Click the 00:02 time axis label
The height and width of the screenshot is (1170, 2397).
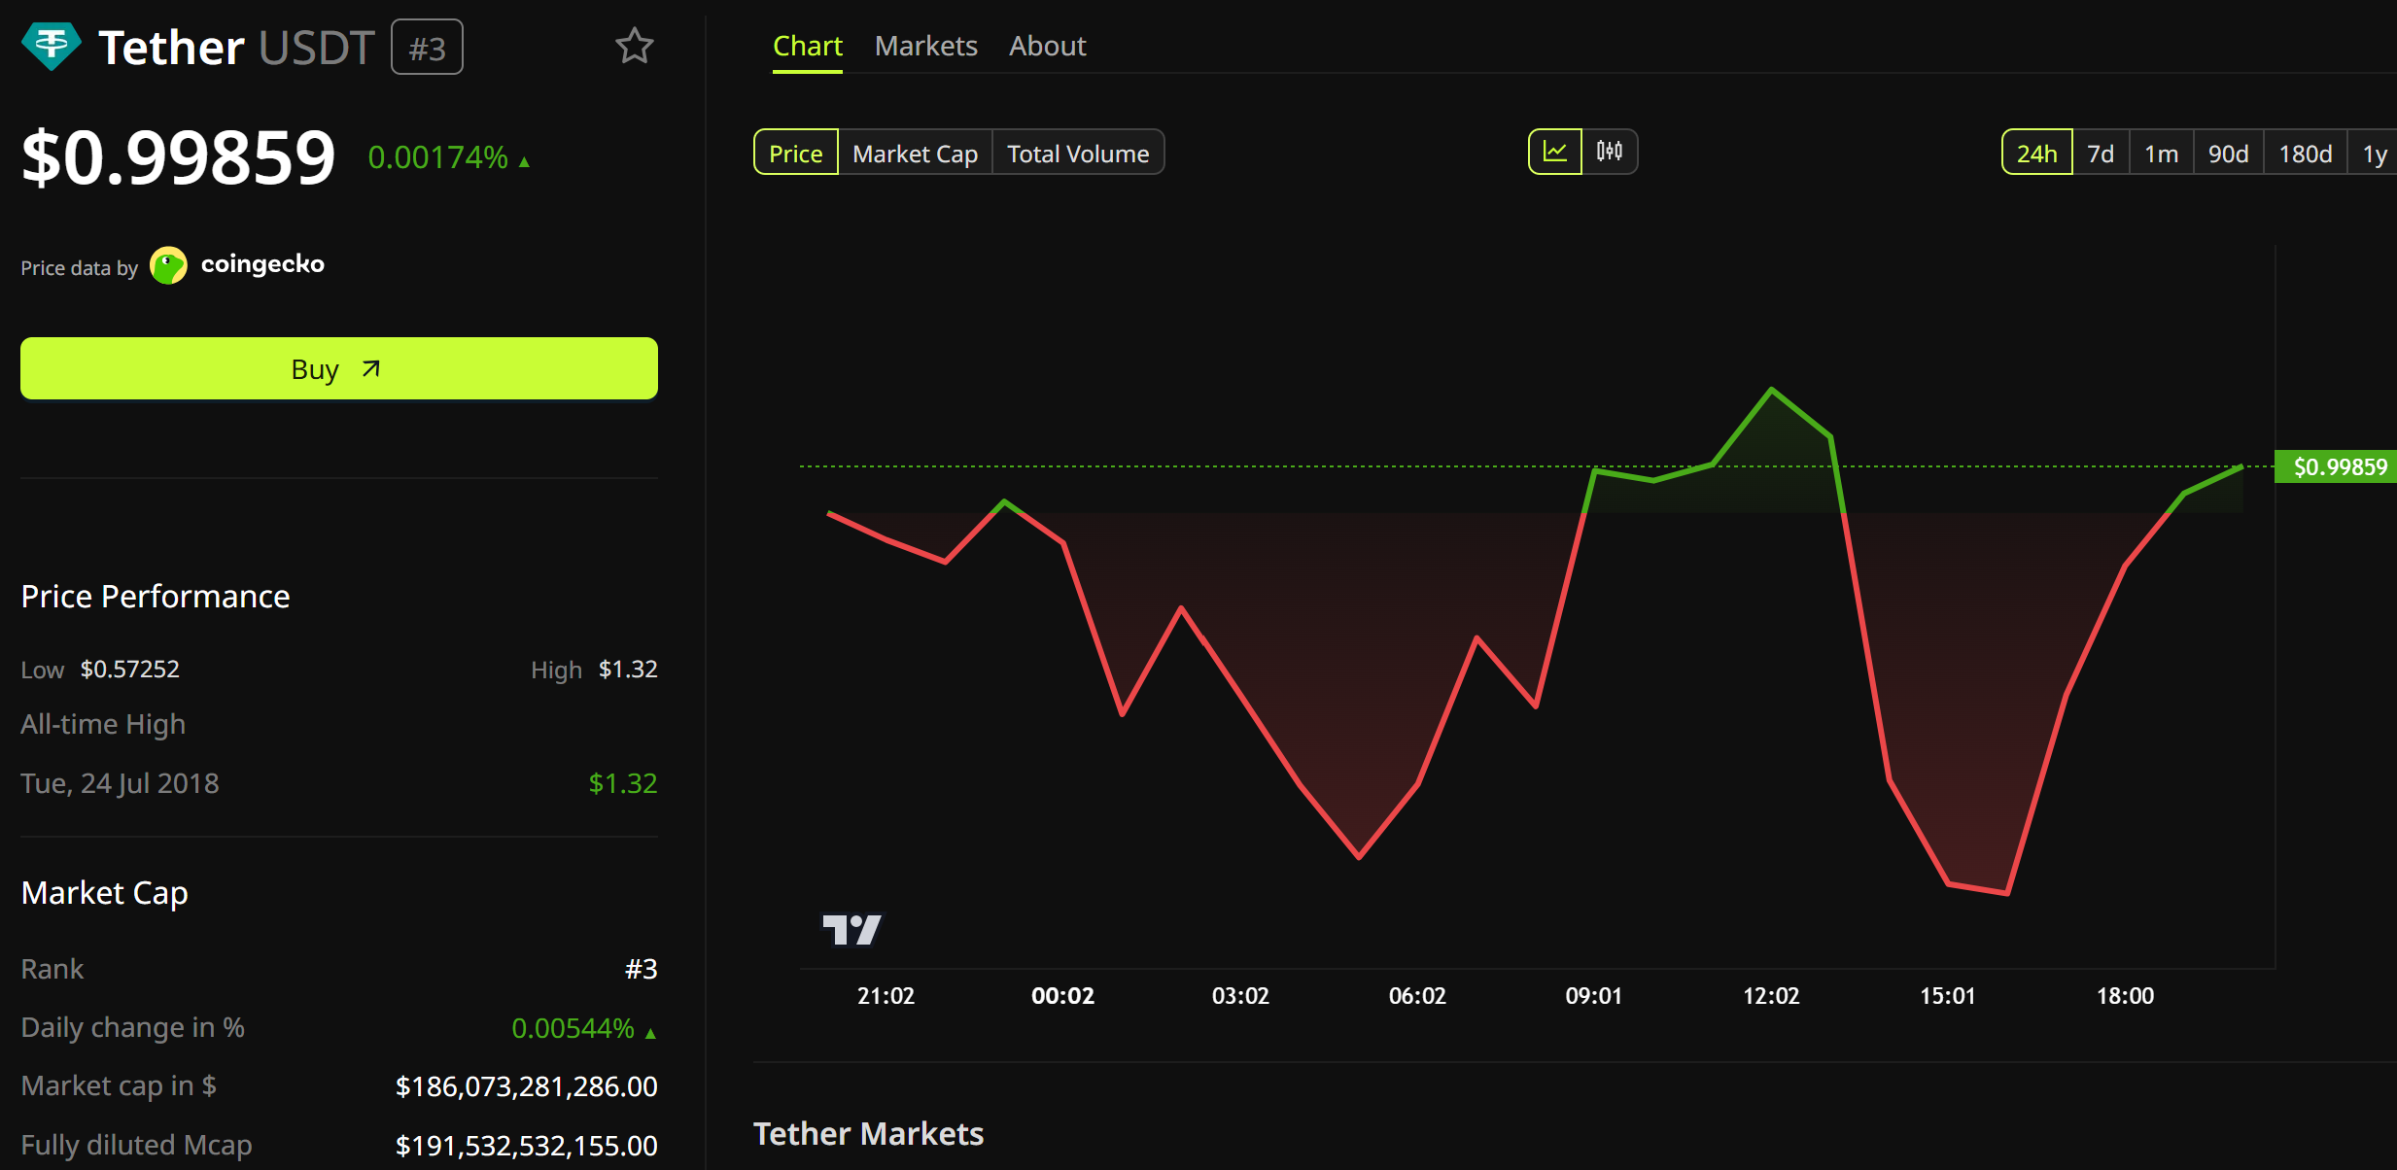coord(1062,995)
